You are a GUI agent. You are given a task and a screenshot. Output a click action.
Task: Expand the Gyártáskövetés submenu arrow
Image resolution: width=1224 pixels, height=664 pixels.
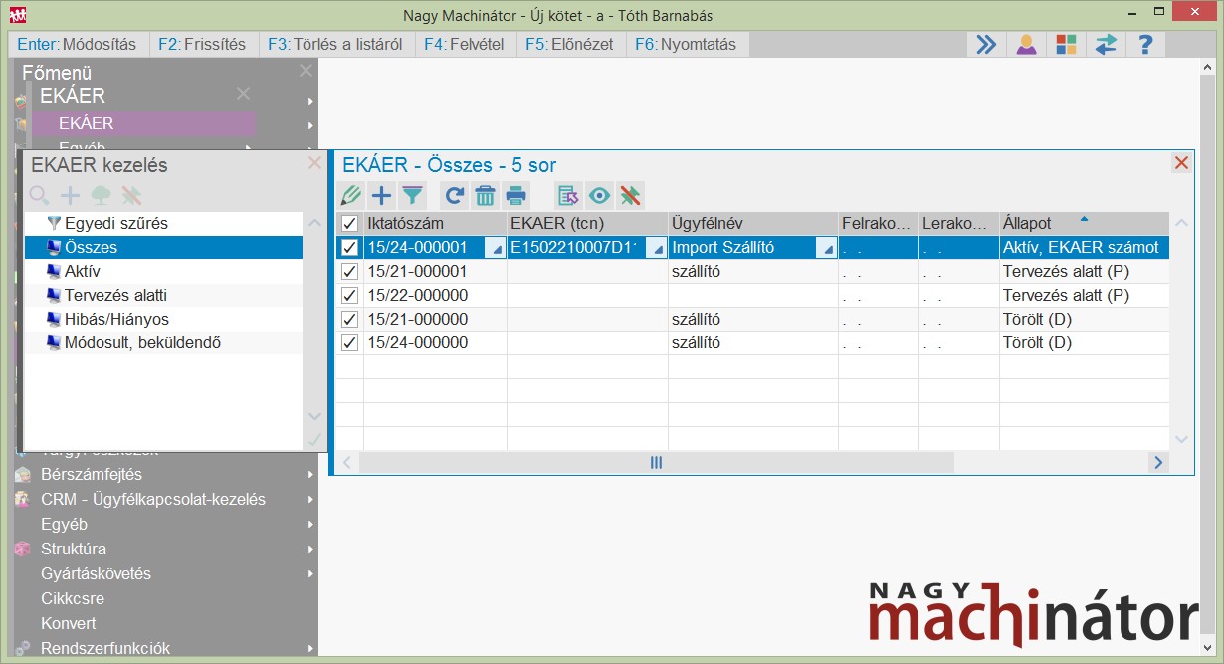tap(311, 574)
